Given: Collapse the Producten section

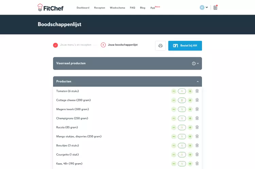Looking at the screenshot, I should click(x=198, y=82).
